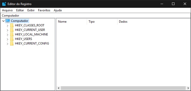The image size is (191, 91).
Task: Select the Computador monitor icon in tree
Action: click(x=8, y=21)
